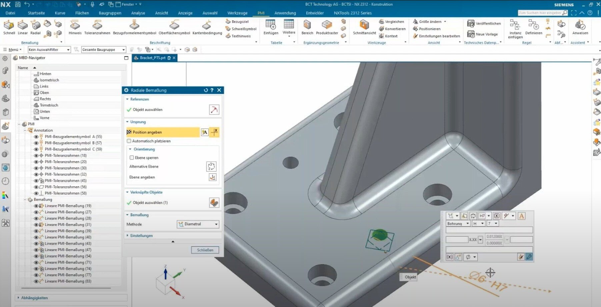Click the search field Zum Suchen hier eingeben
The image size is (601, 307).
[540, 13]
